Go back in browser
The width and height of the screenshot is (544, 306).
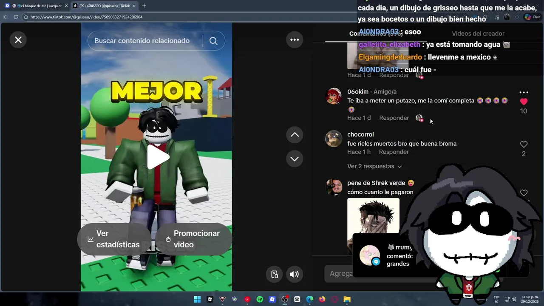click(6, 17)
